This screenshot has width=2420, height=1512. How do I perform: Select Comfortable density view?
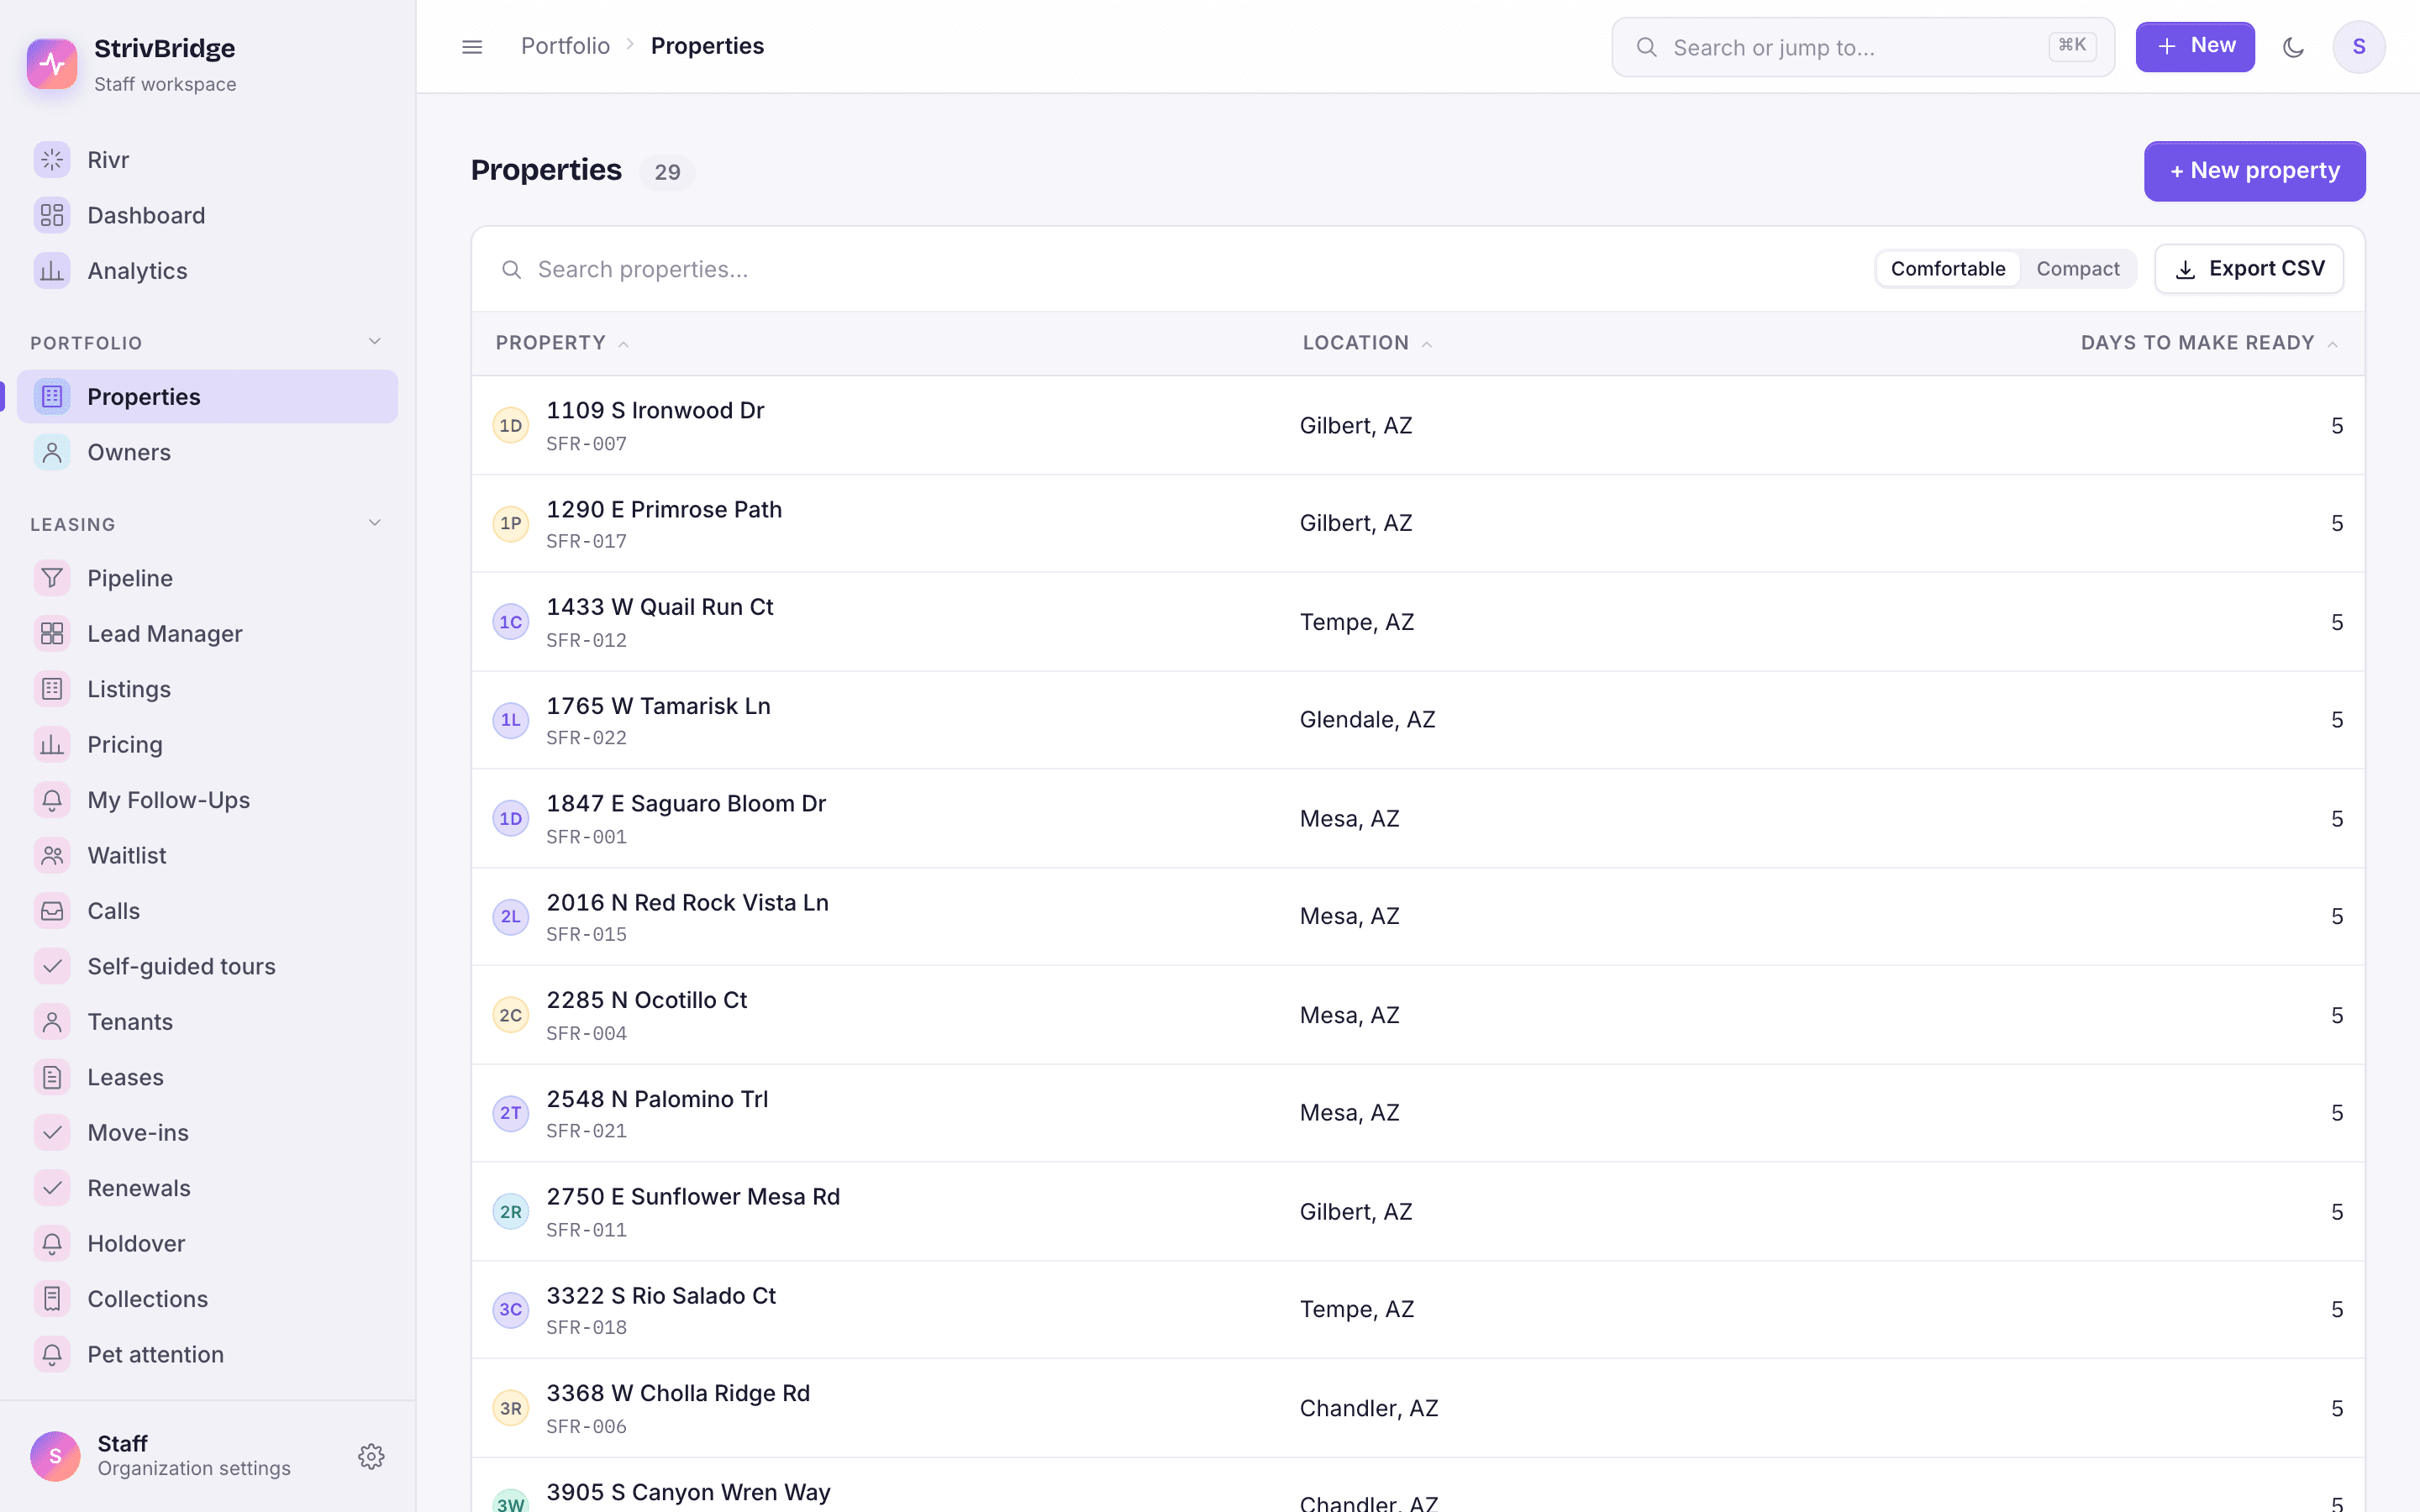click(1947, 269)
